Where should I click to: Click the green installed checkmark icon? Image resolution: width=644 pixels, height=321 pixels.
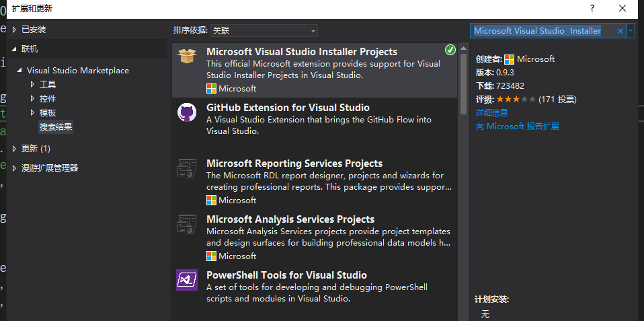(450, 50)
